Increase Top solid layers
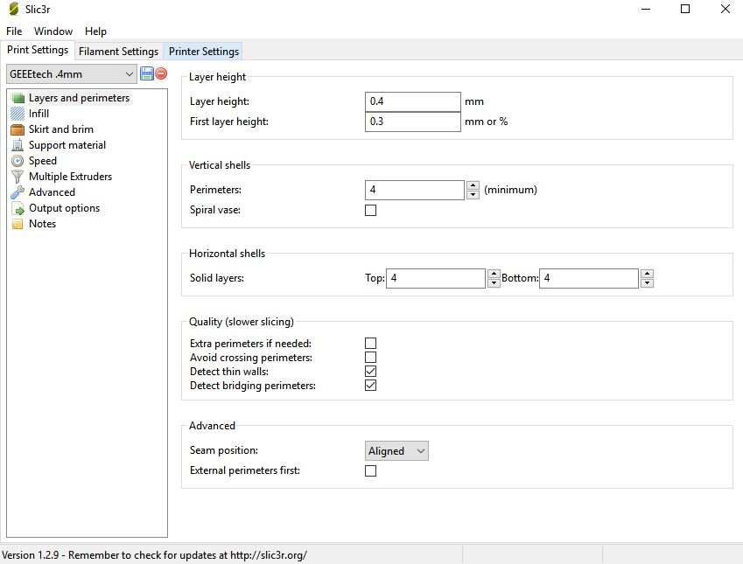The height and width of the screenshot is (564, 743). pyautogui.click(x=494, y=274)
